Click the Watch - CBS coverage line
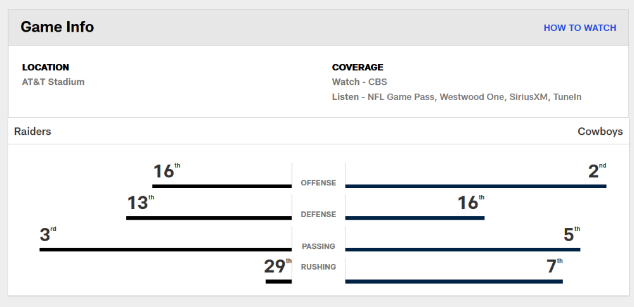The width and height of the screenshot is (634, 307). coord(359,82)
